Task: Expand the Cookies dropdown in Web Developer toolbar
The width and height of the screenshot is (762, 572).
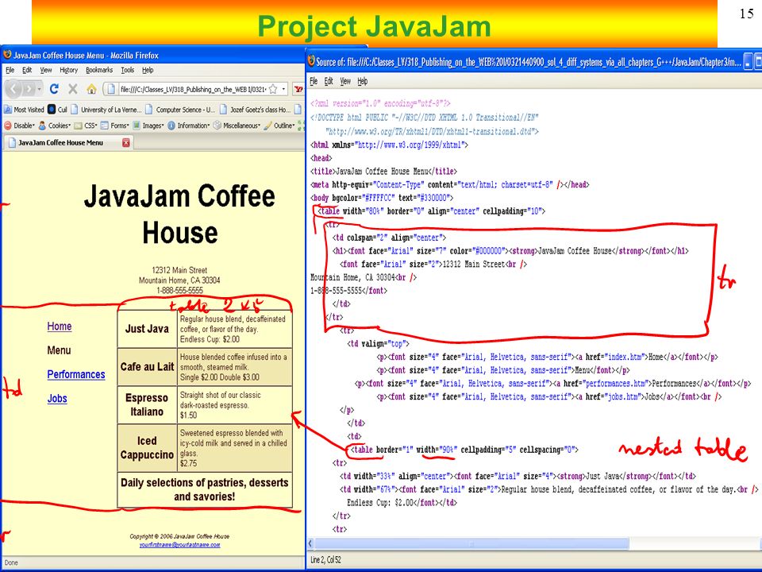Action: click(55, 126)
